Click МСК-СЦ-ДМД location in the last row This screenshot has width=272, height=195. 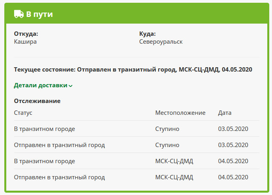(x=174, y=177)
